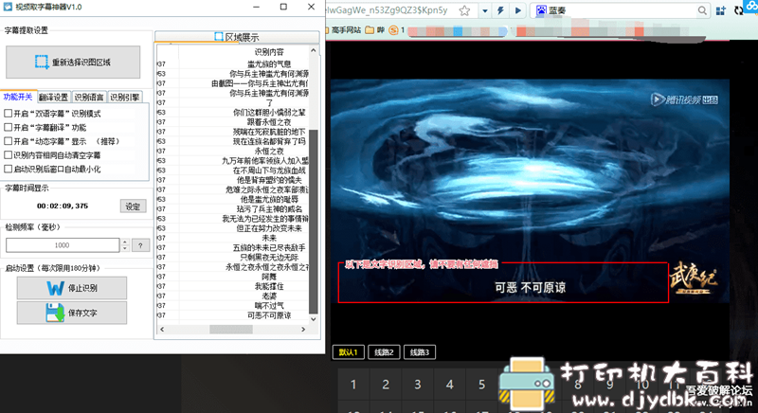Click the horizontal scrollbar right arrow

point(303,329)
